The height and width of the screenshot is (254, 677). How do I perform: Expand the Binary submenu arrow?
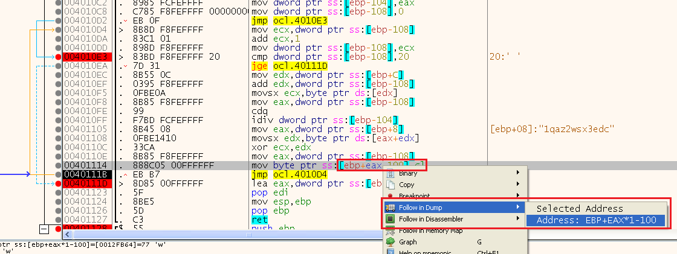point(517,174)
